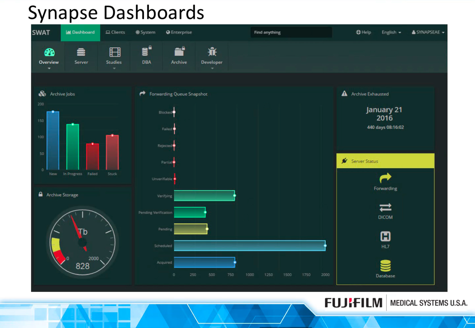Click the HL7 server status icon

385,236
